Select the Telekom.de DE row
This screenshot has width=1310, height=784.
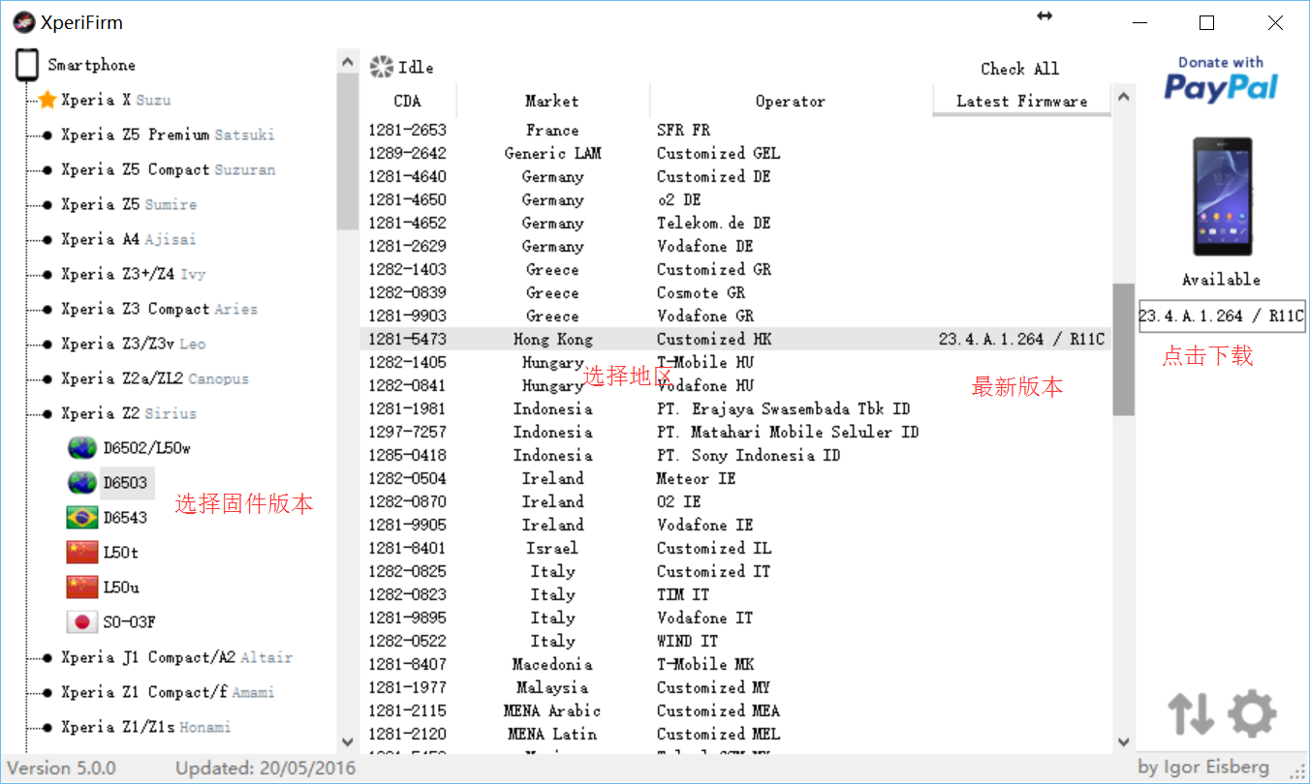tap(735, 223)
